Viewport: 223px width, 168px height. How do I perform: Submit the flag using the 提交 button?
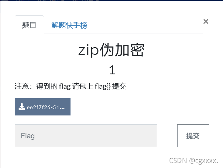click(x=193, y=136)
